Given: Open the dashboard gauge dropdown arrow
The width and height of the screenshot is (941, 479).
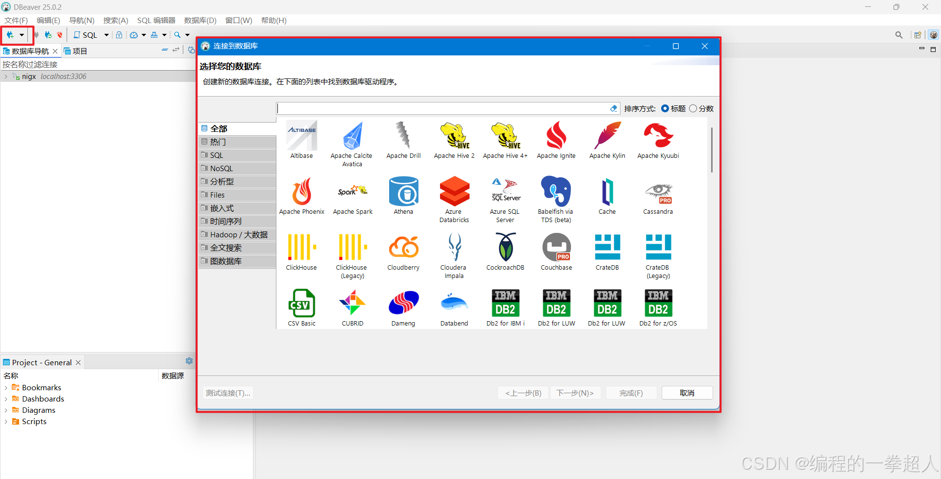Looking at the screenshot, I should (x=144, y=35).
